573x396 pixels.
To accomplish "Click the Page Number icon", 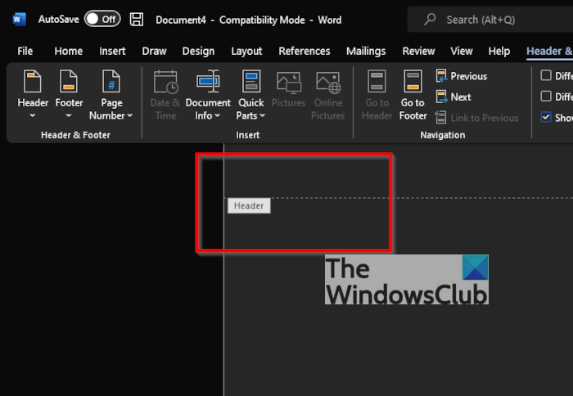I will [111, 81].
